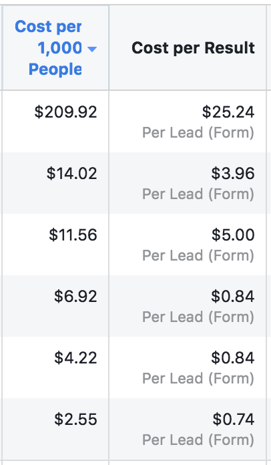The width and height of the screenshot is (271, 465).
Task: Select the $209.92 cost cell
Action: click(65, 112)
